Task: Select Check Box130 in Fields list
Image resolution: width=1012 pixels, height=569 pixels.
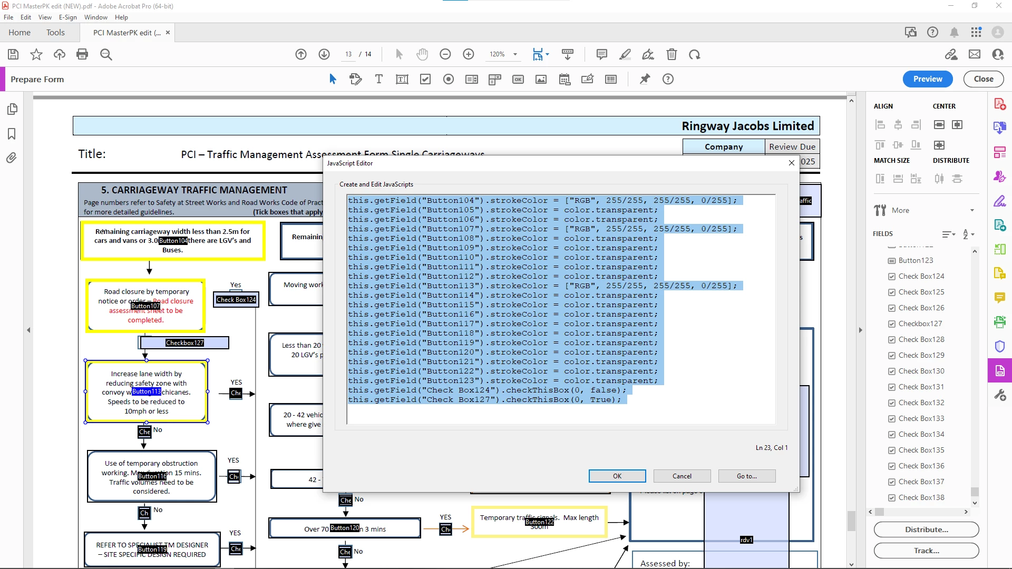Action: (921, 371)
